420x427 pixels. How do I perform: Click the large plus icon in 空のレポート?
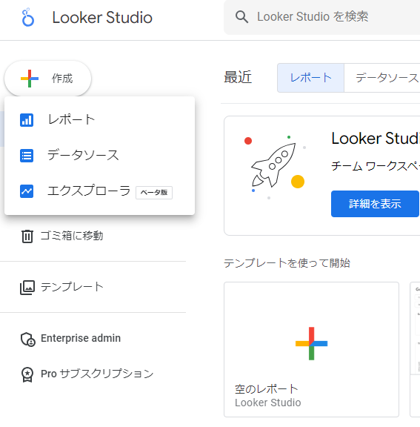pos(311,343)
